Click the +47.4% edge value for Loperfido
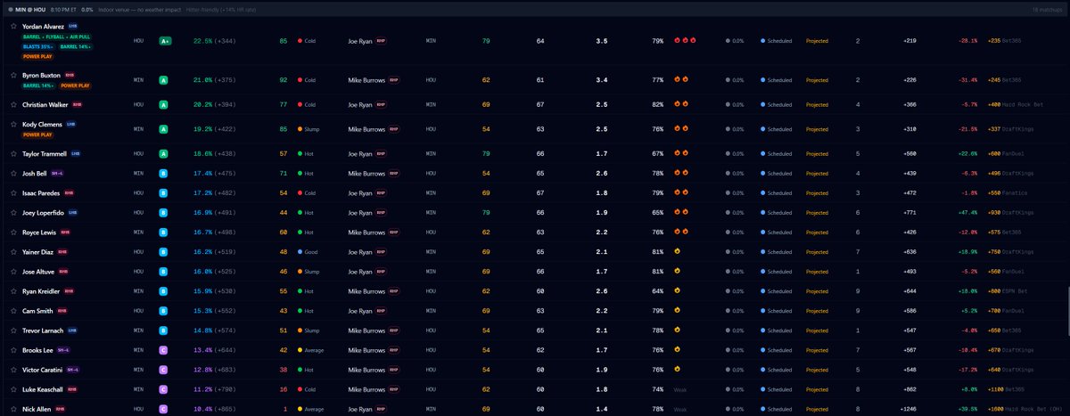The width and height of the screenshot is (1070, 416). [x=967, y=212]
